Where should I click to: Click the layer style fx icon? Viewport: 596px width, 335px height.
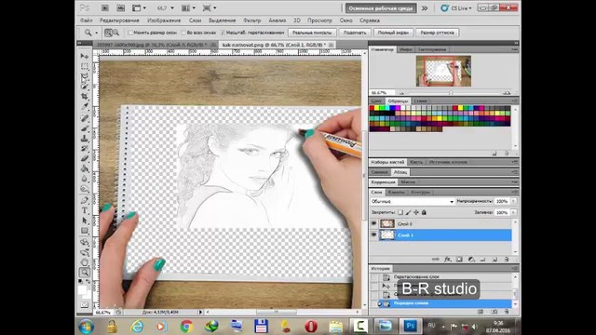448,260
